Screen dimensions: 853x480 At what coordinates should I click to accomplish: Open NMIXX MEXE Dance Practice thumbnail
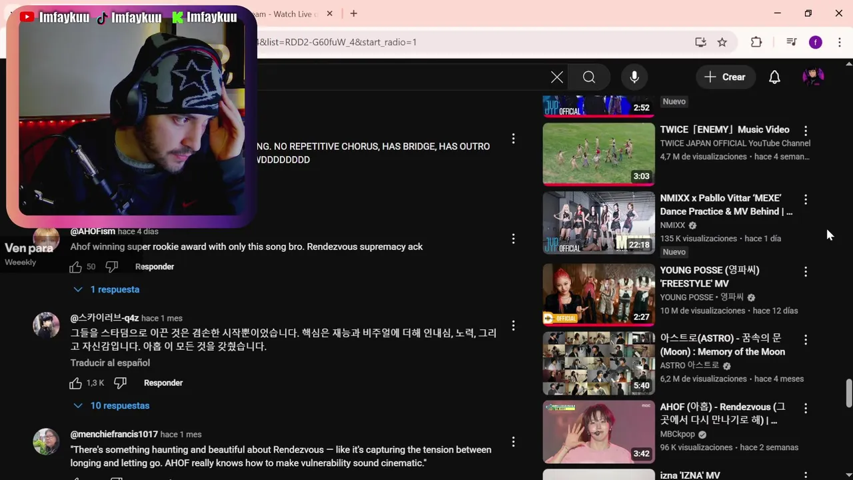[x=598, y=223]
